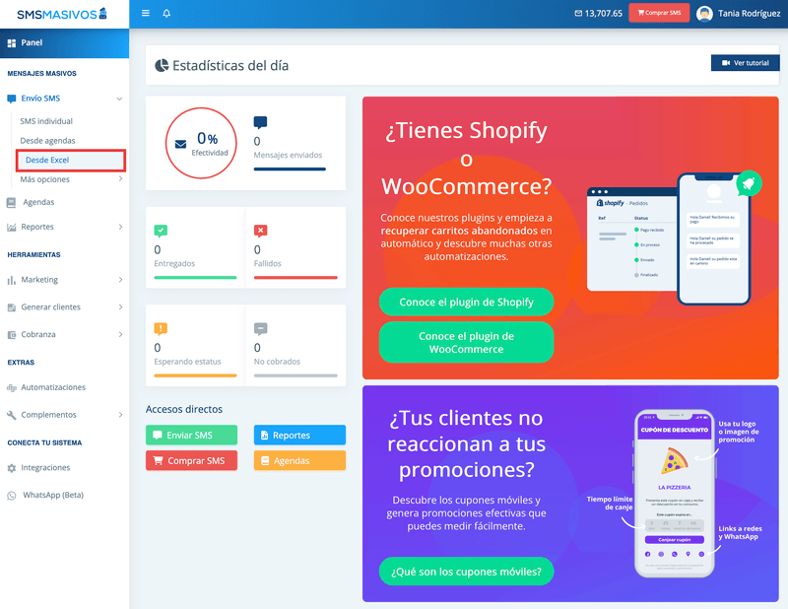The width and height of the screenshot is (788, 609).
Task: Click the Complementos wrench icon
Action: [x=12, y=415]
